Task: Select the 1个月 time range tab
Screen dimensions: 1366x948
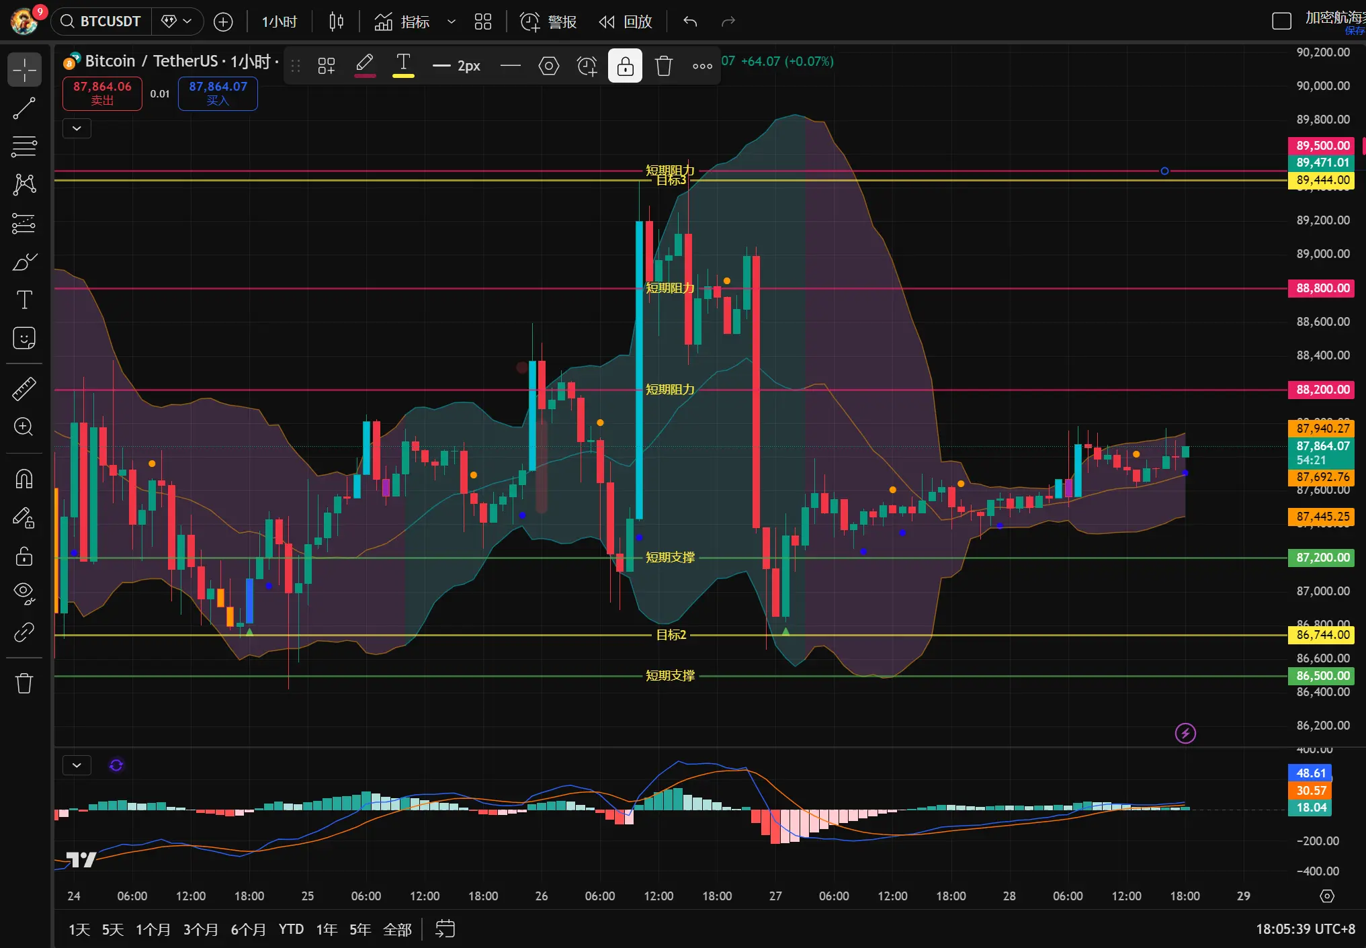Action: (x=153, y=929)
